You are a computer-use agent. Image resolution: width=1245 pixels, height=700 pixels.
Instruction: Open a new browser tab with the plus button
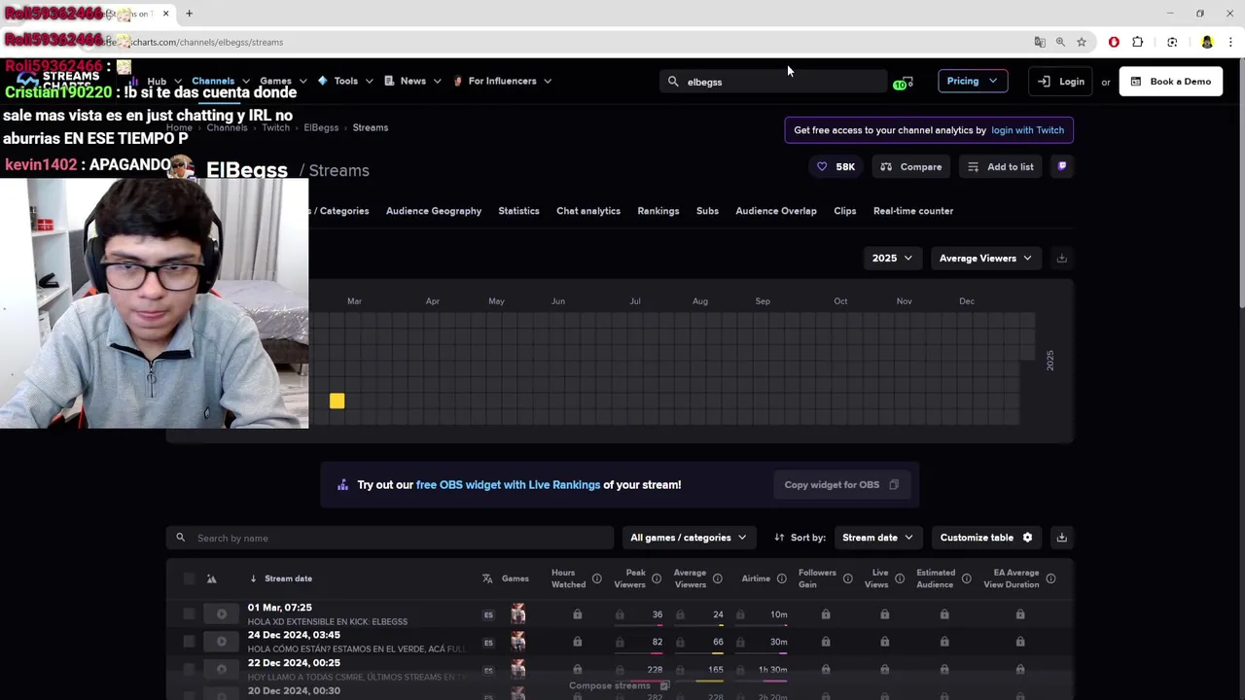[189, 14]
